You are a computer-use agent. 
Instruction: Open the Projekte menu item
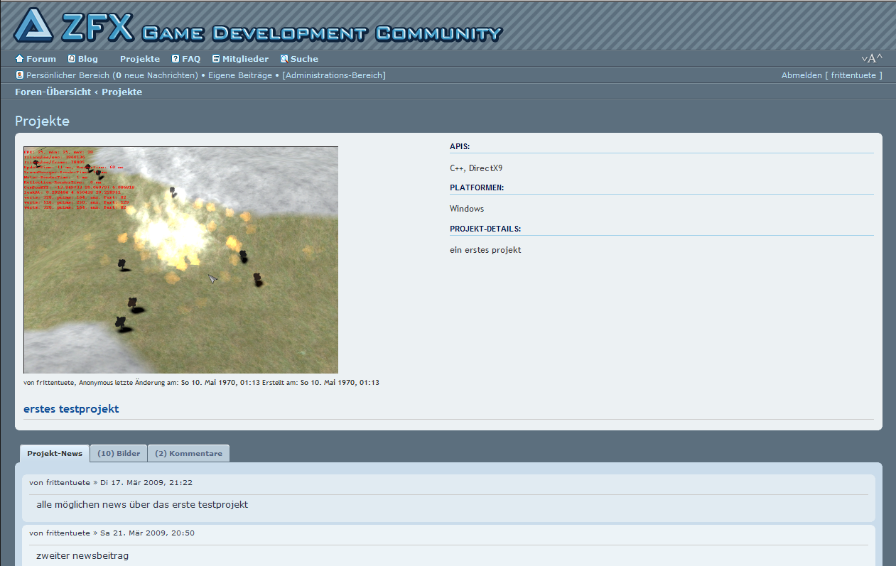point(139,59)
